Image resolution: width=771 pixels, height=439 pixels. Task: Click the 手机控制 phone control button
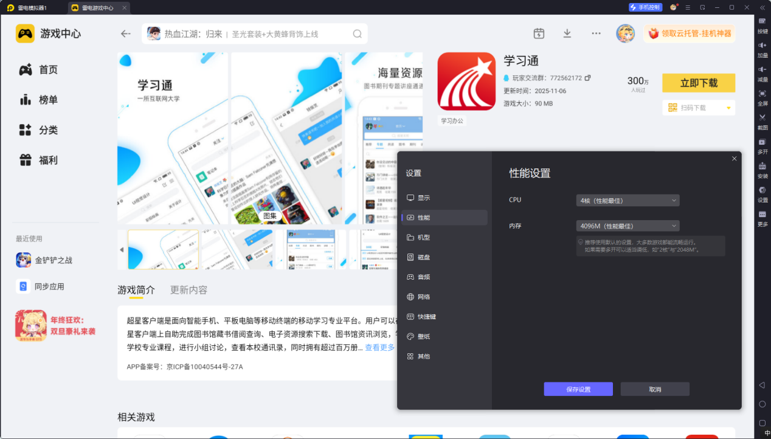point(645,7)
